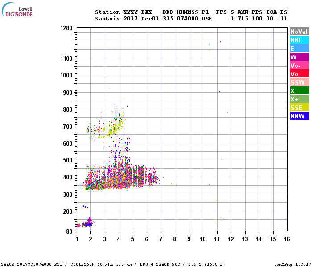Click the IGA value 00-

271,19
